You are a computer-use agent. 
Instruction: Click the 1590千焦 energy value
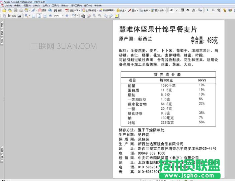168,85
